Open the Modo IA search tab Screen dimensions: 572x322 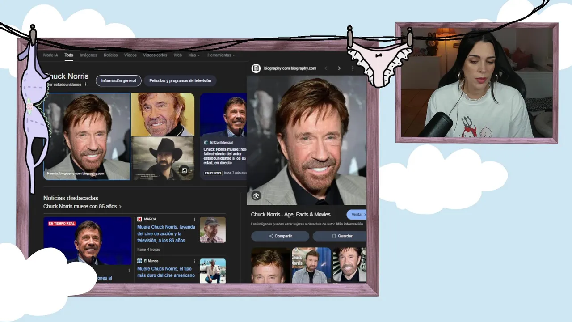tap(50, 55)
